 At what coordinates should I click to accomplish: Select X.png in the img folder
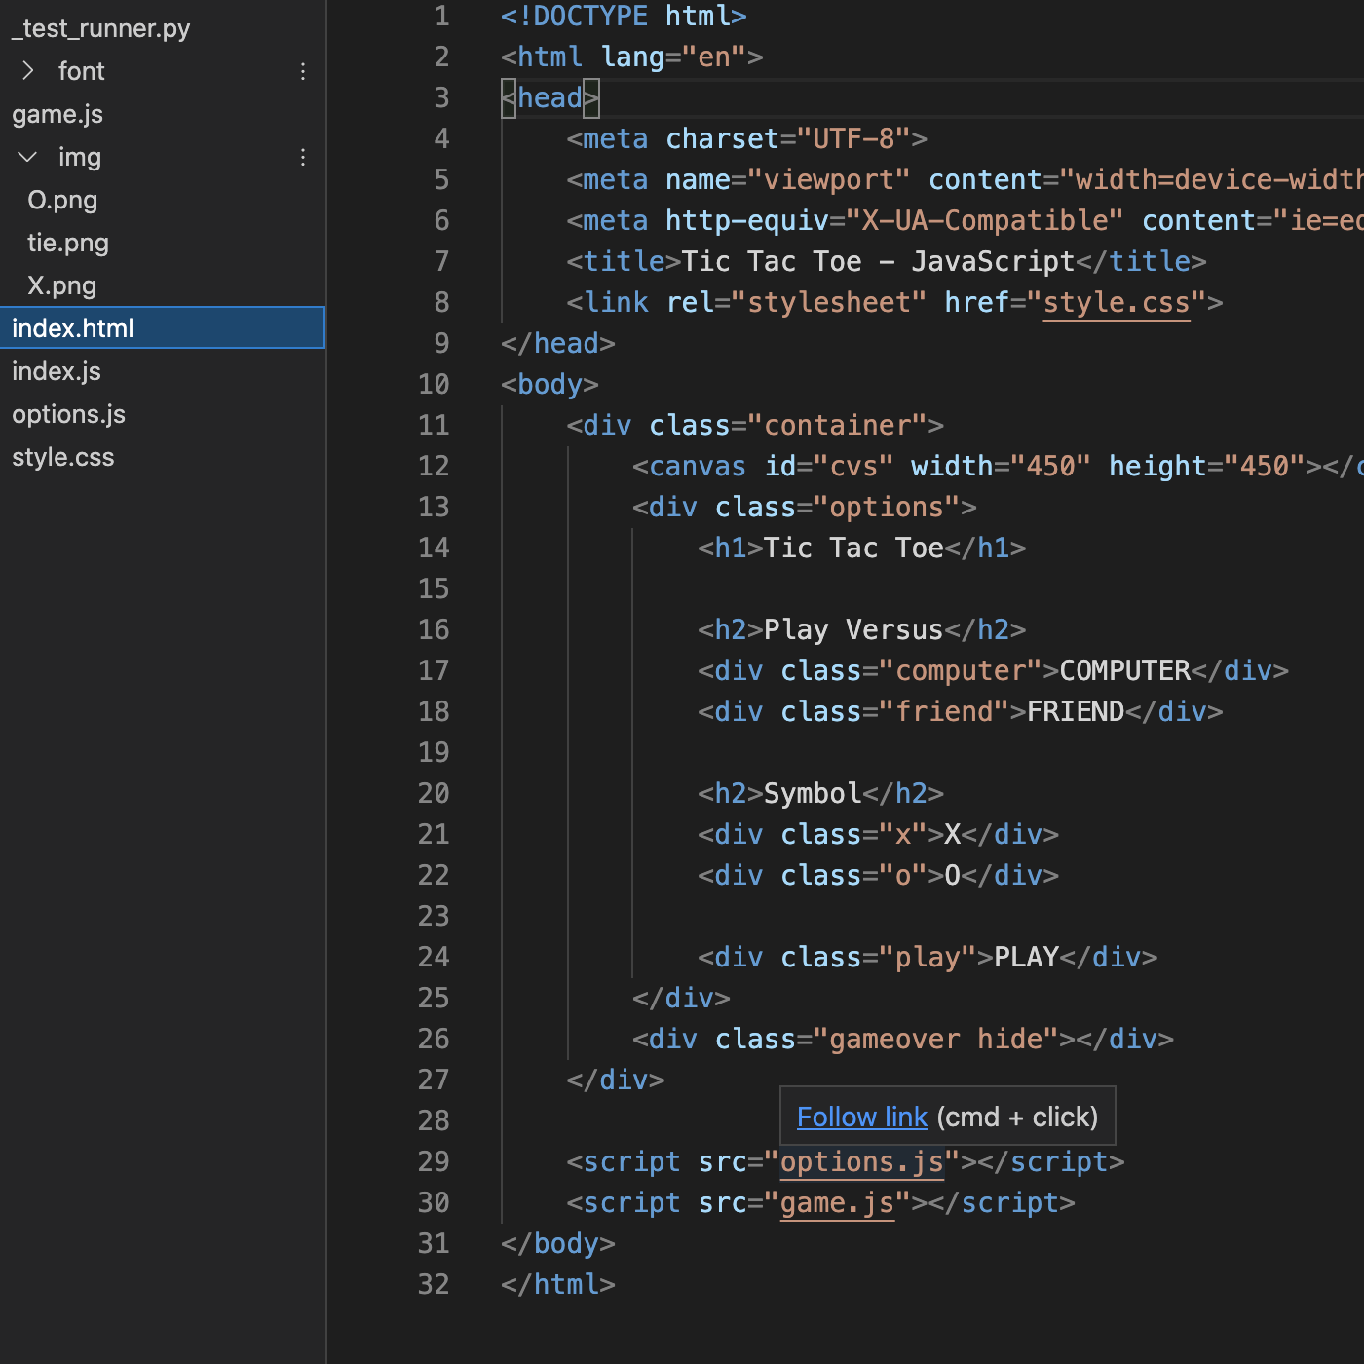pyautogui.click(x=61, y=285)
